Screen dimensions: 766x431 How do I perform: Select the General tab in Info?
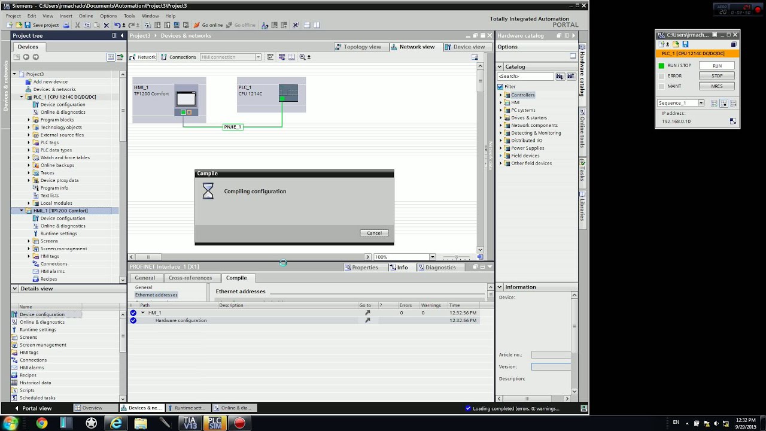click(x=144, y=278)
